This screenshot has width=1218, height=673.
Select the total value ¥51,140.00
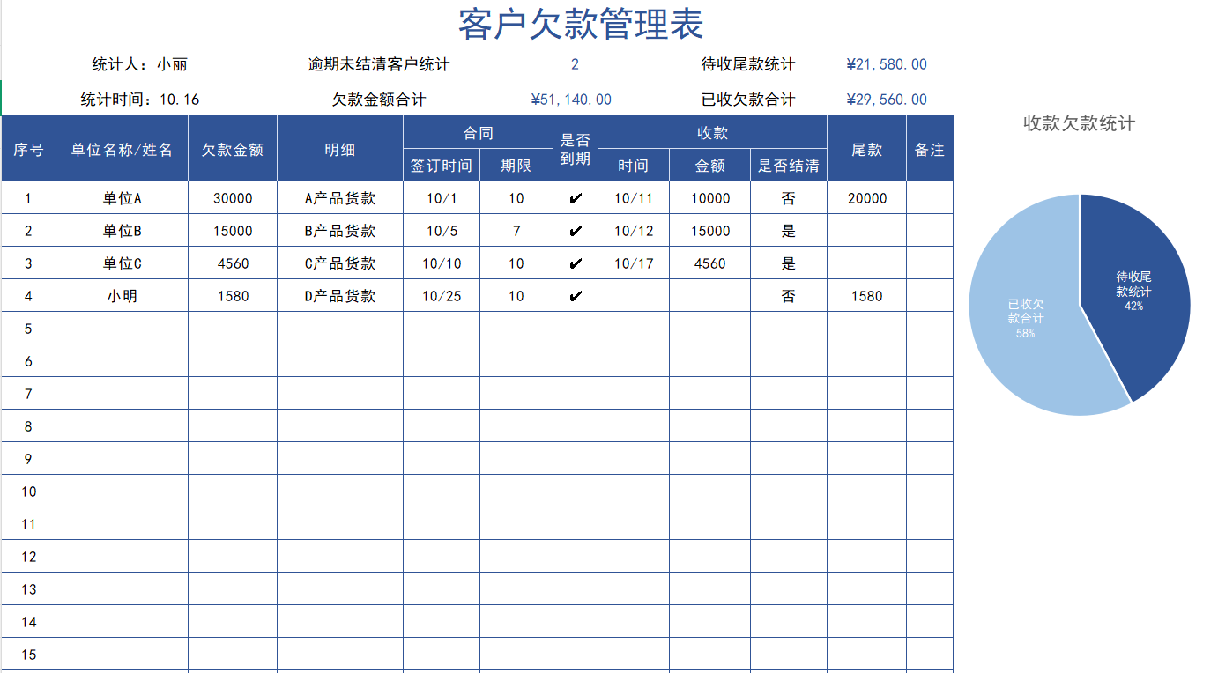tap(571, 100)
